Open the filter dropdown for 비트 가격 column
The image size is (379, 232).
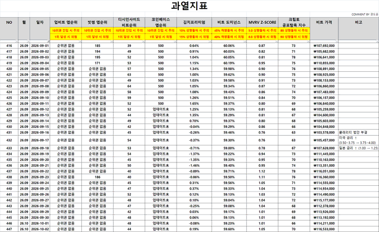tap(337, 42)
